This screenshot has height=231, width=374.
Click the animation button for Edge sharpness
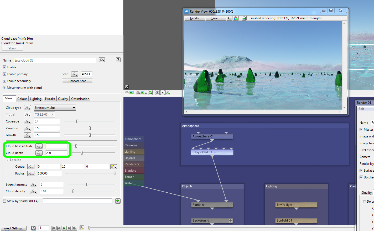tap(34, 184)
